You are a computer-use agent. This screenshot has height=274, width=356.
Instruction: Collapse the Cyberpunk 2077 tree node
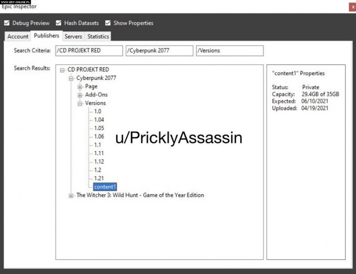(71, 79)
